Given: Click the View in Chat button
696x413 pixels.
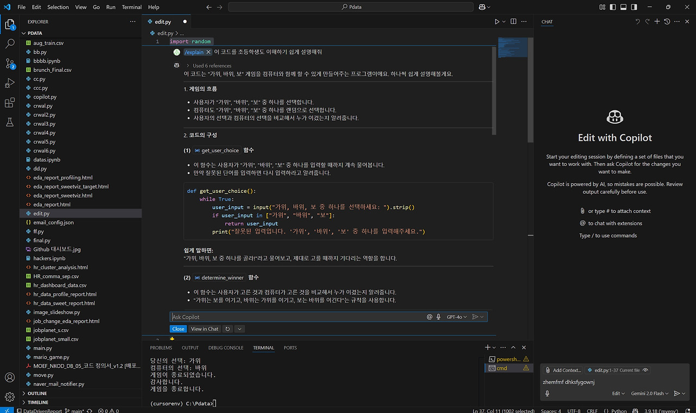Looking at the screenshot, I should (x=204, y=328).
